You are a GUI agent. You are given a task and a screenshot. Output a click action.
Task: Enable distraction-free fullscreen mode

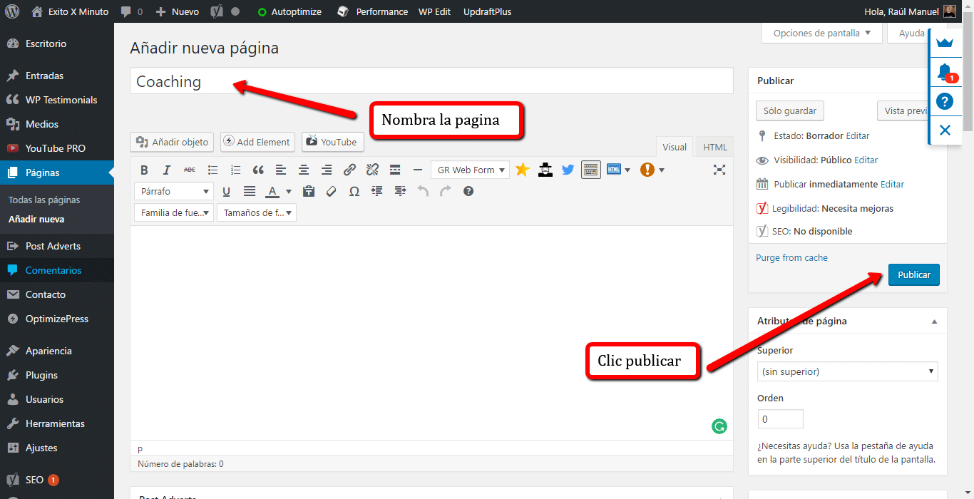(719, 170)
